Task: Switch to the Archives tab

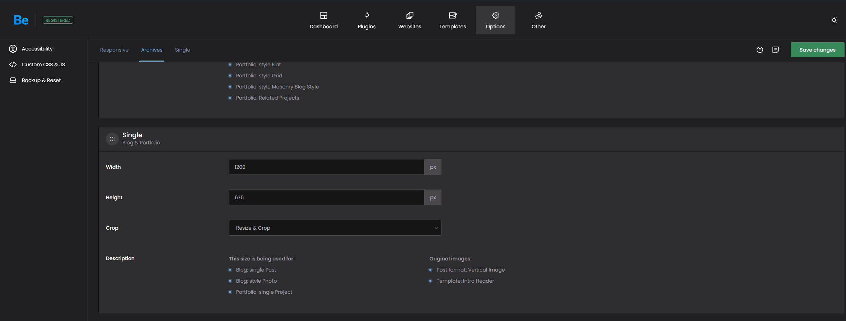Action: click(152, 50)
